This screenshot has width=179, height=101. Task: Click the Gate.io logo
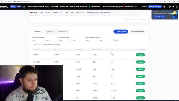tap(4, 6)
